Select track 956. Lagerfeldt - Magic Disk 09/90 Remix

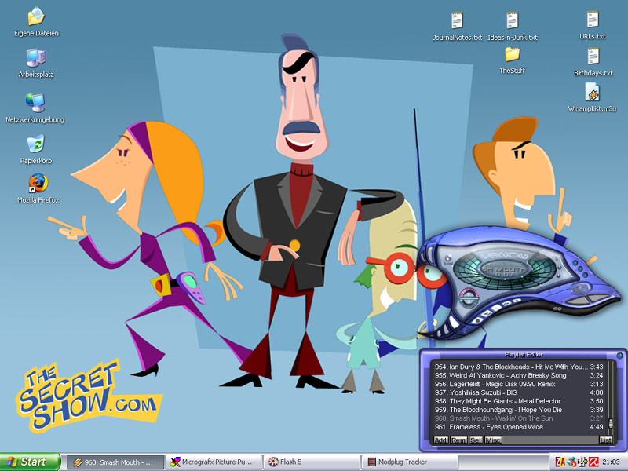[x=519, y=384]
